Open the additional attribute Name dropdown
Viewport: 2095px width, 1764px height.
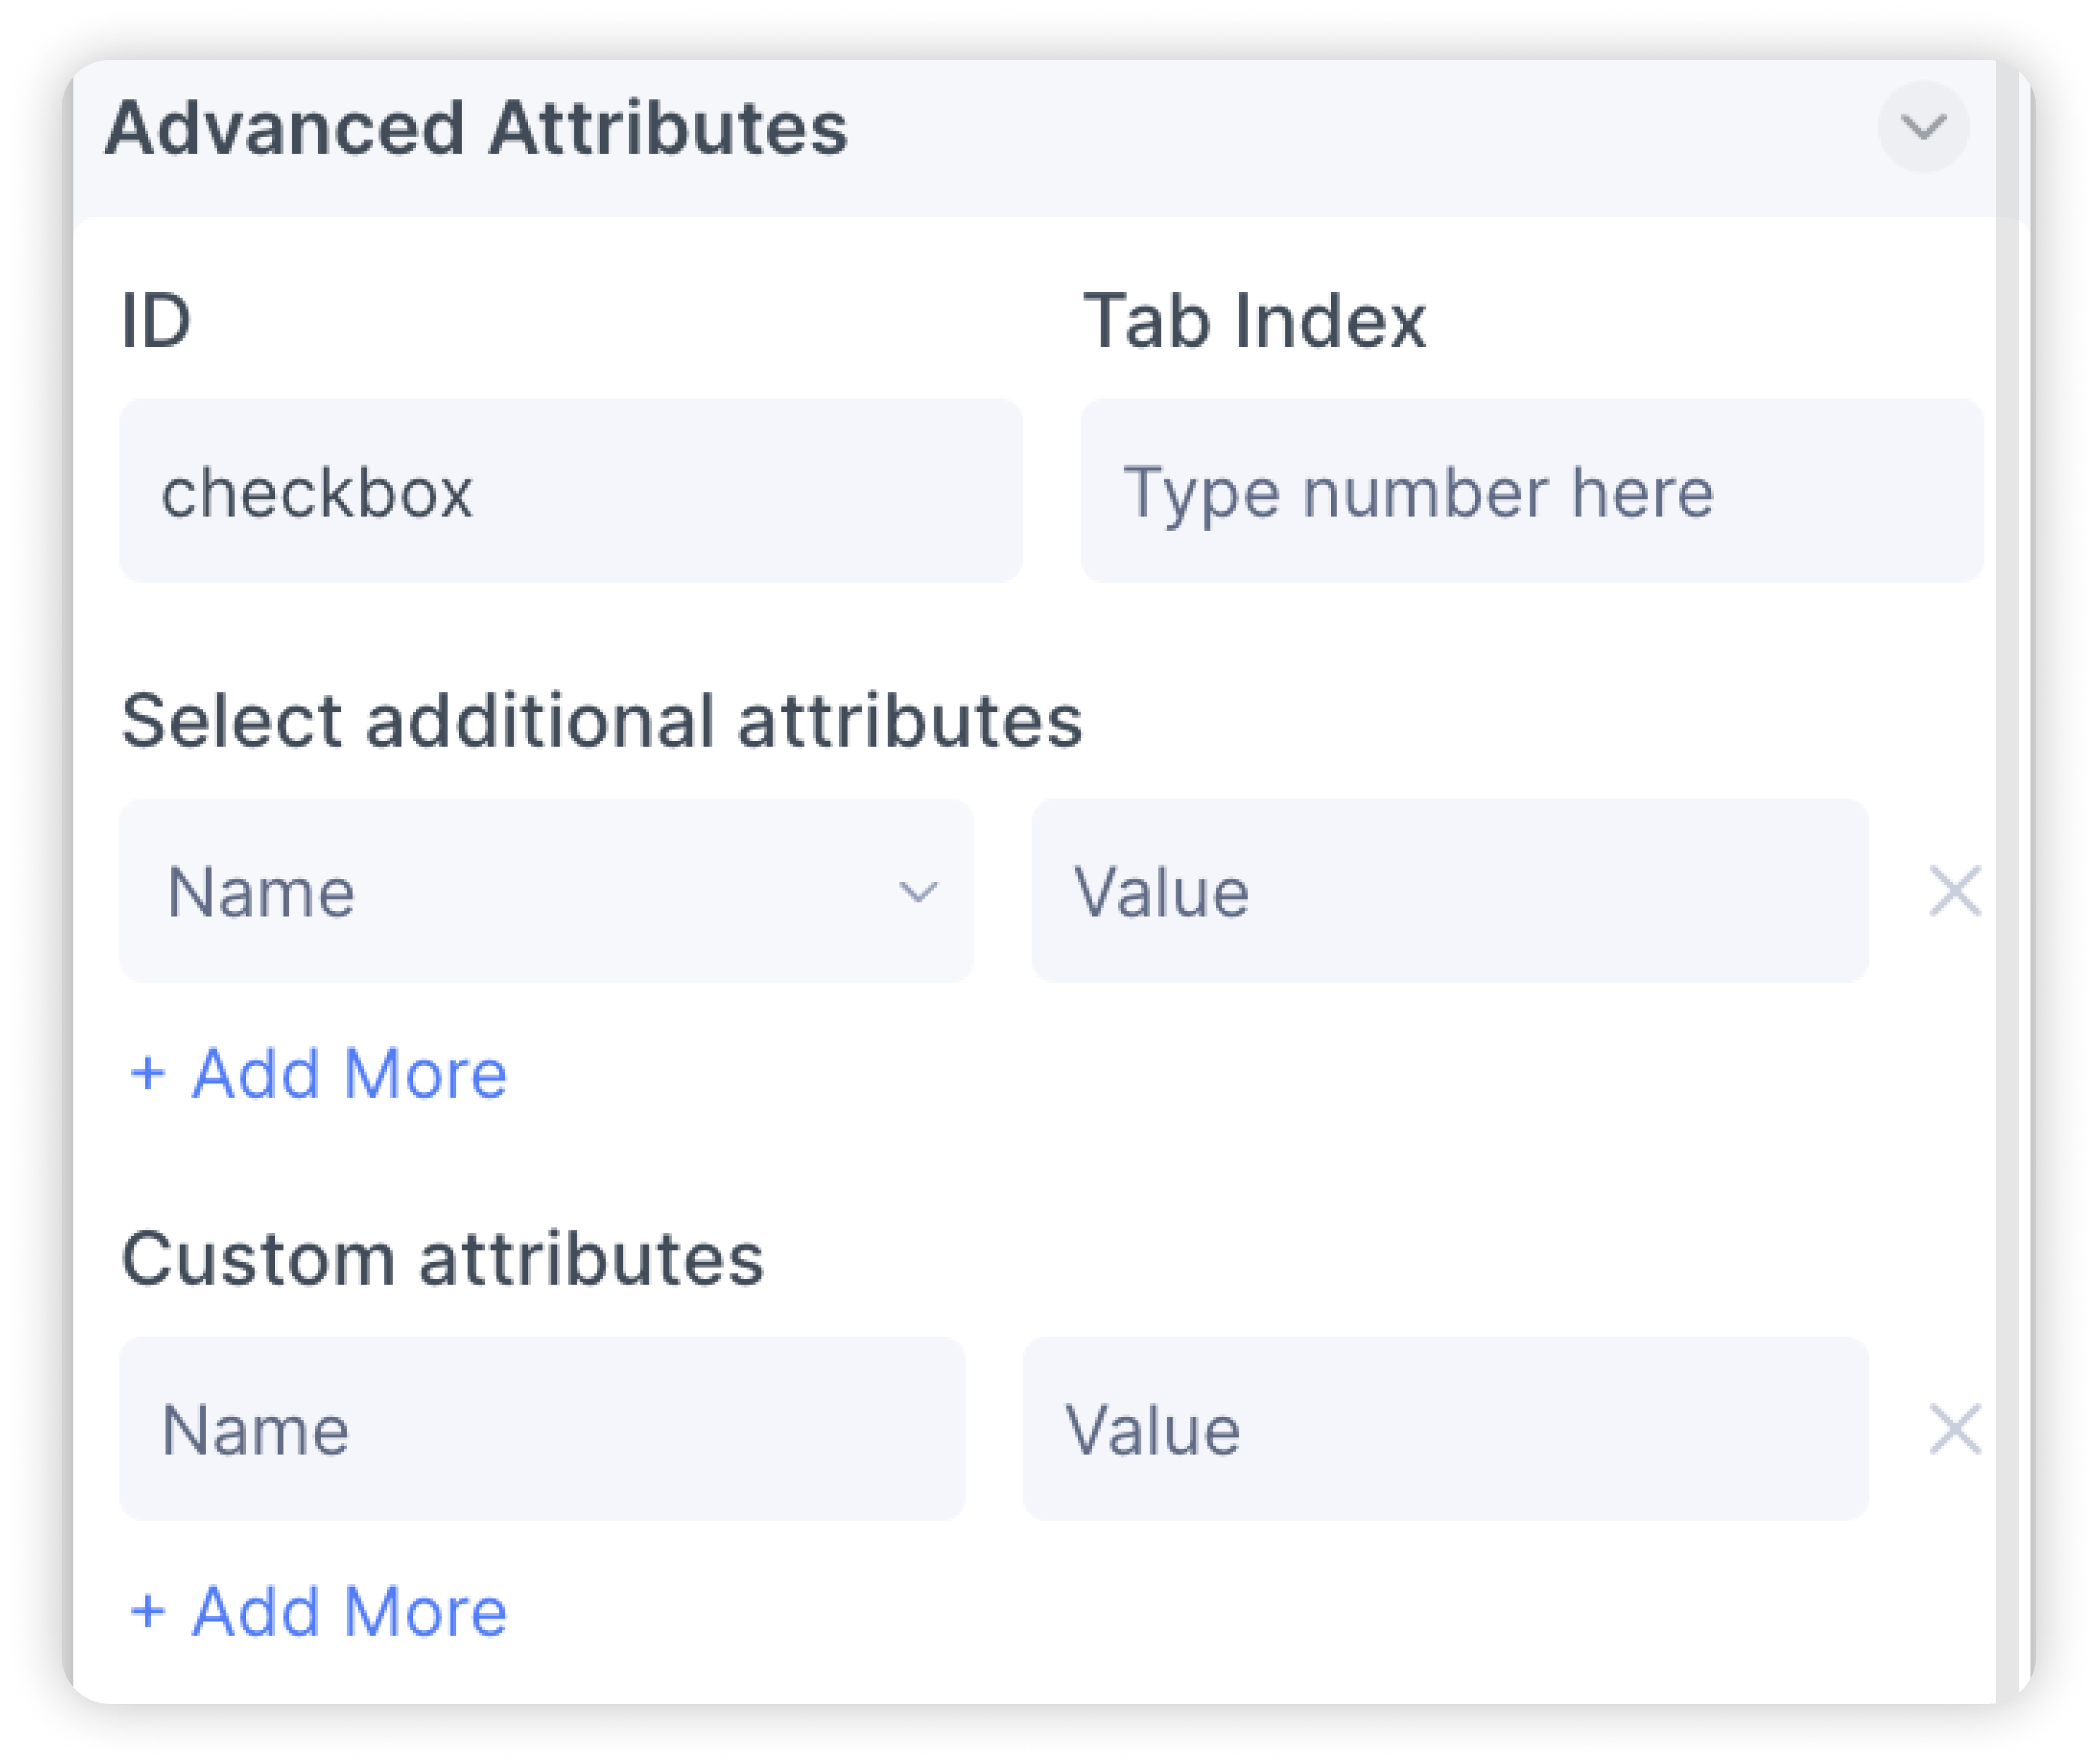point(545,891)
